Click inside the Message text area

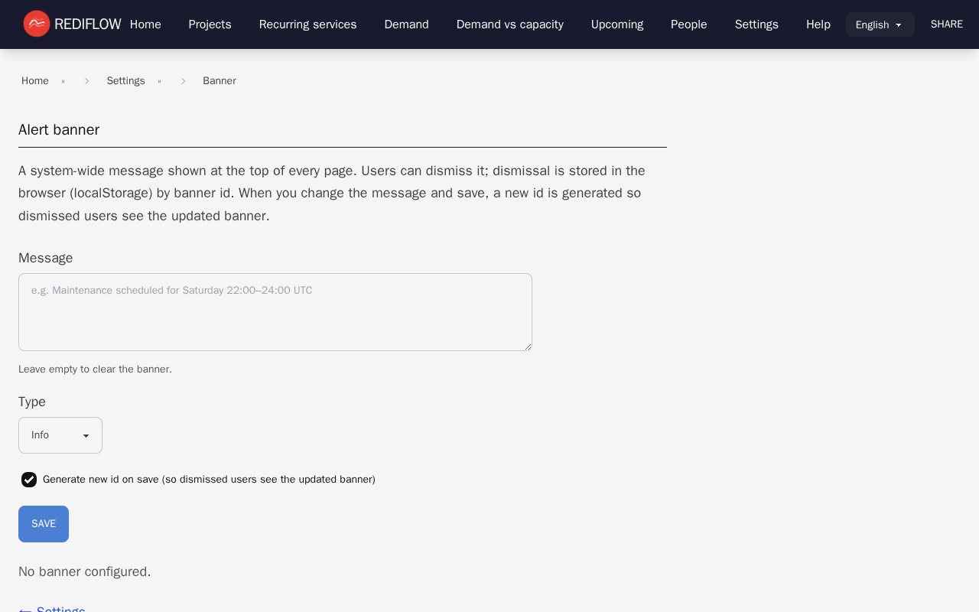[x=275, y=311]
